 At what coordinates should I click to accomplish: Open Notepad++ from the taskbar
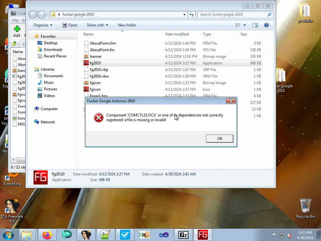(x=105, y=235)
